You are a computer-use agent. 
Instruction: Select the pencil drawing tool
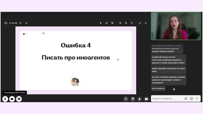pos(107,23)
